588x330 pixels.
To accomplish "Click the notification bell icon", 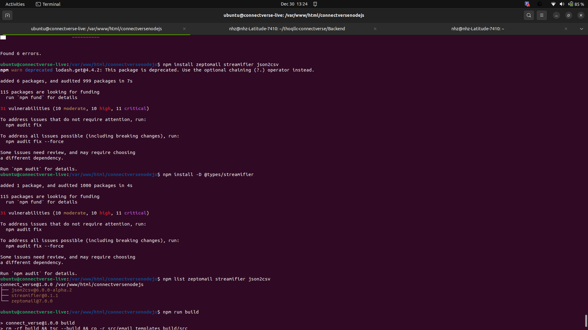I will pyautogui.click(x=315, y=4).
